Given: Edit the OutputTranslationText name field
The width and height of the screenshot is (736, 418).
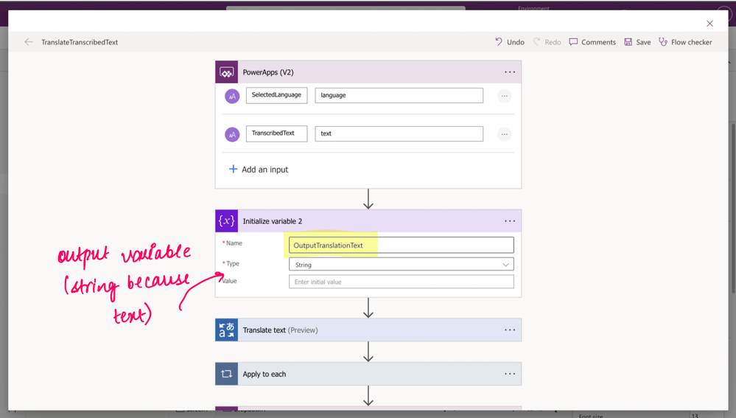Looking at the screenshot, I should [402, 245].
